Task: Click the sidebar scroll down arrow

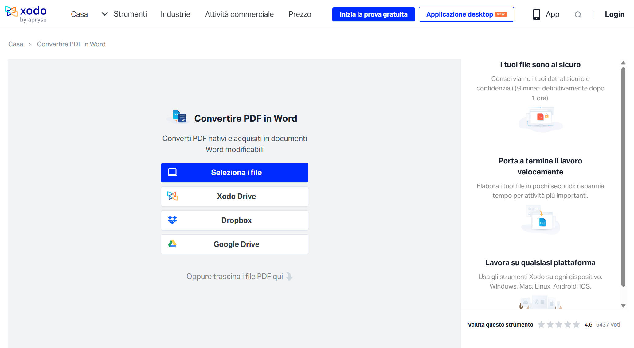Action: (623, 306)
